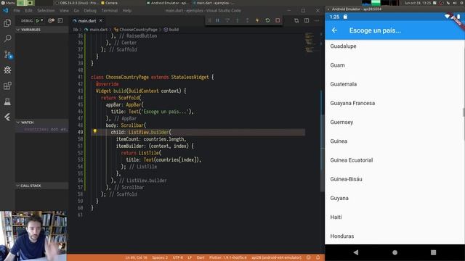Open the Flutter icon in activity bar
This screenshot has width=465, height=261.
7,117
